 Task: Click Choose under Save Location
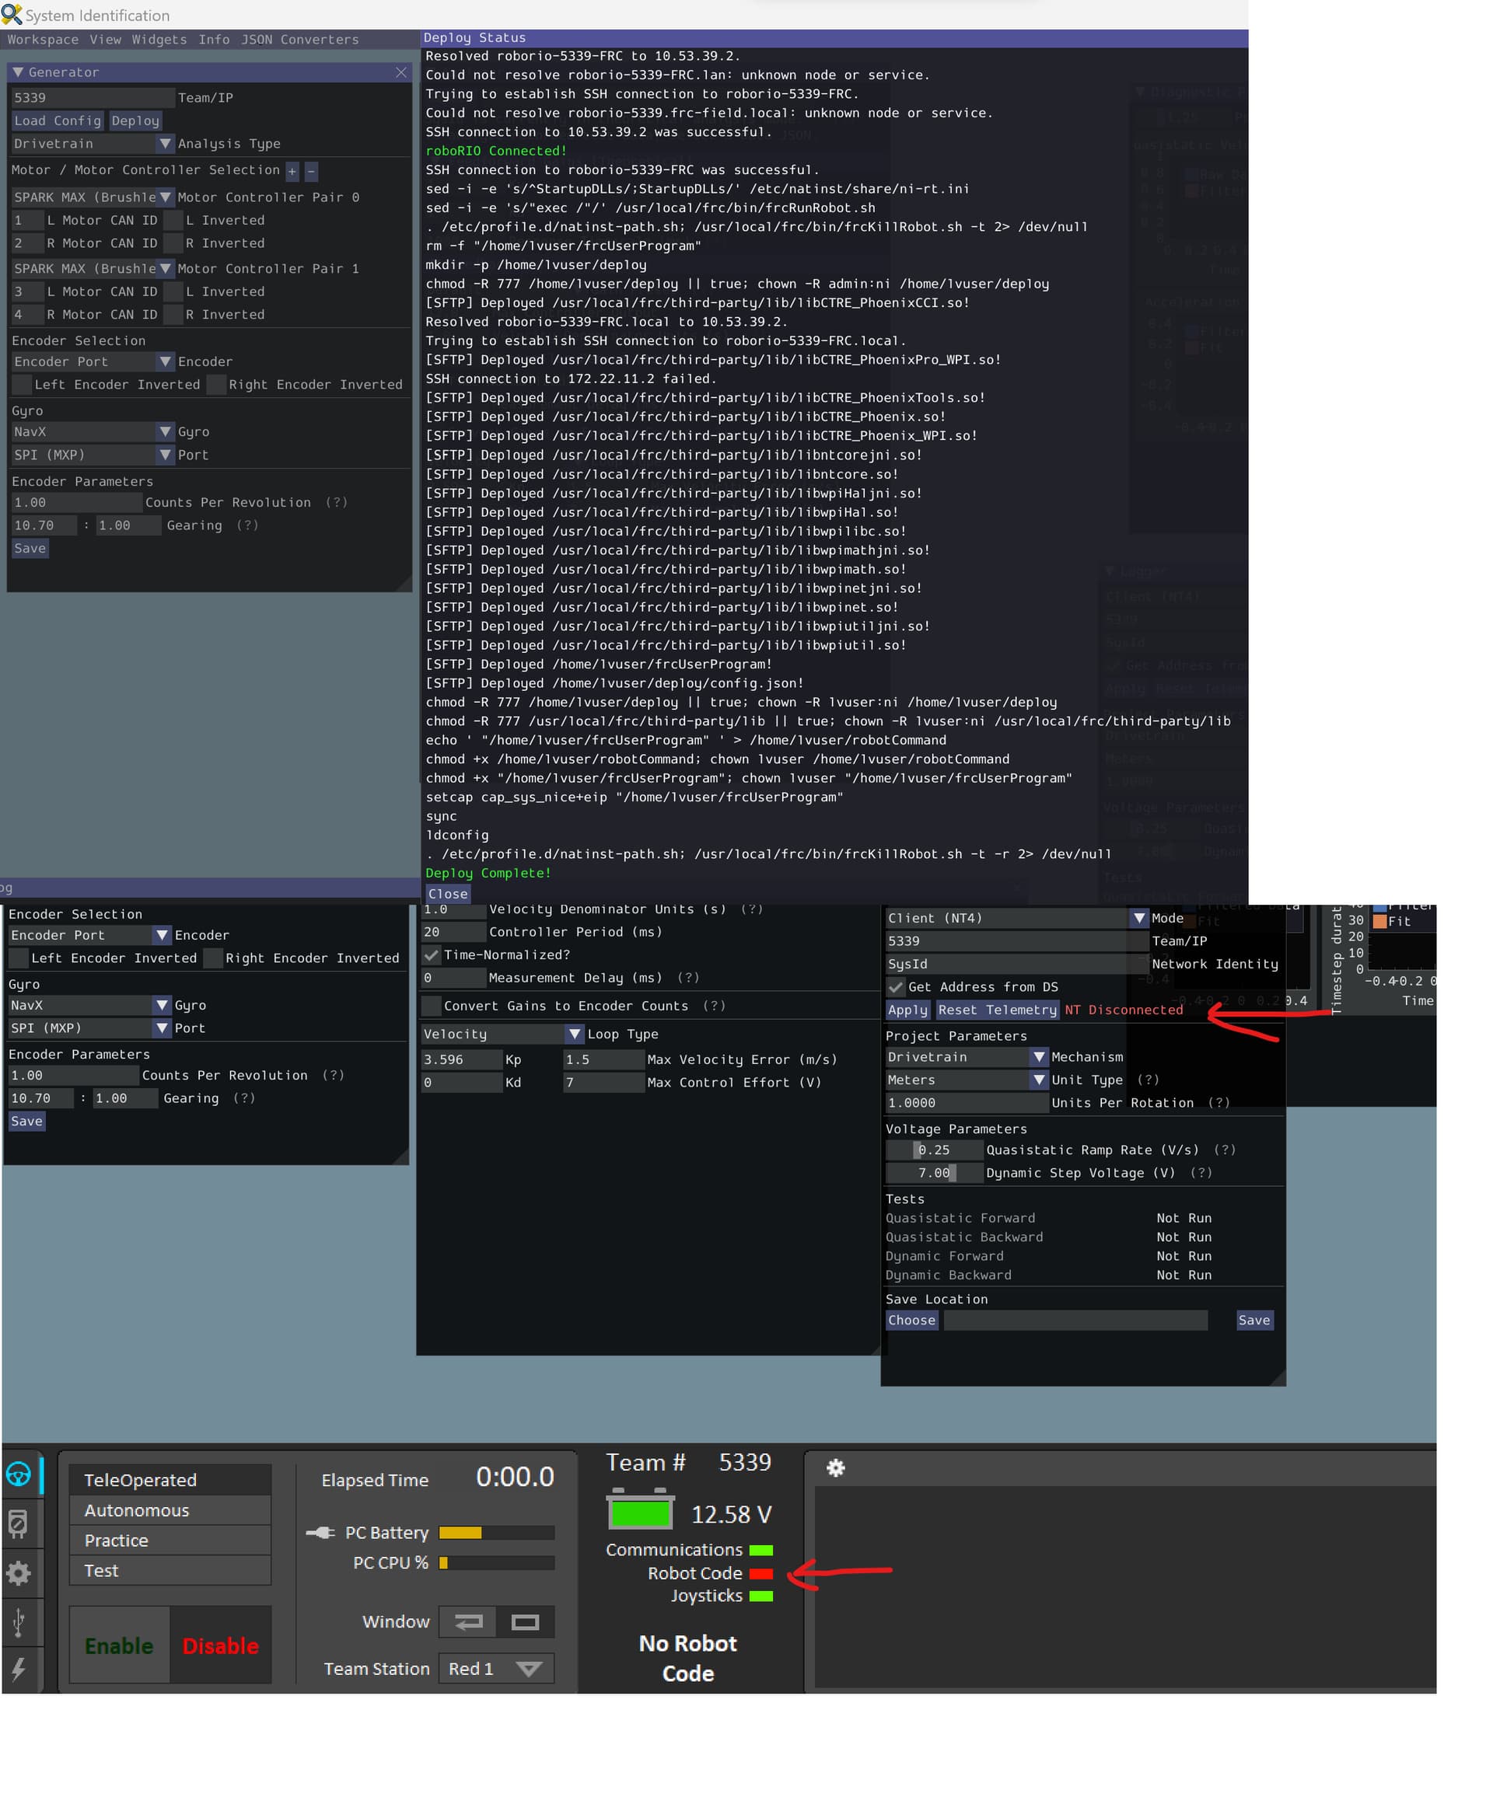pos(911,1321)
